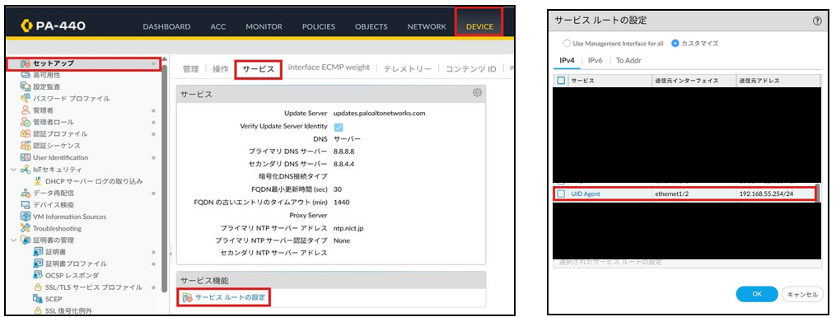Screen dimensions: 836x317
Task: Open the 高可用性 icon in sidebar
Action: pyautogui.click(x=25, y=75)
